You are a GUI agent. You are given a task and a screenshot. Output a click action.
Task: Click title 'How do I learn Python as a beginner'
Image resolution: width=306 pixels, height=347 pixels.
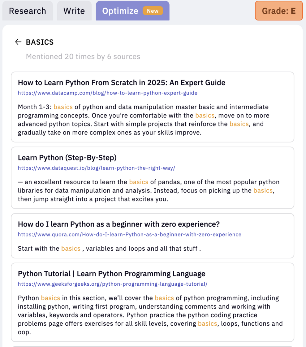click(x=119, y=224)
